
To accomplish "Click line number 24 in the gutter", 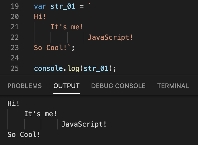I will point(15,58).
